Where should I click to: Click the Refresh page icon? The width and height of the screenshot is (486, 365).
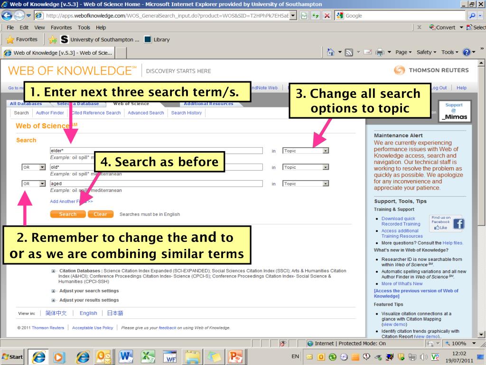pyautogui.click(x=316, y=16)
